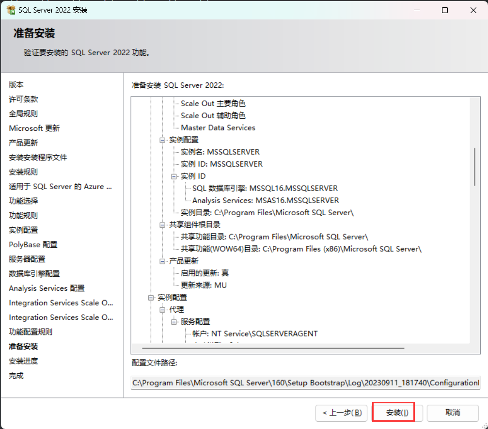488x429 pixels.
Task: Select the 安装进度 step
Action: [x=23, y=361]
